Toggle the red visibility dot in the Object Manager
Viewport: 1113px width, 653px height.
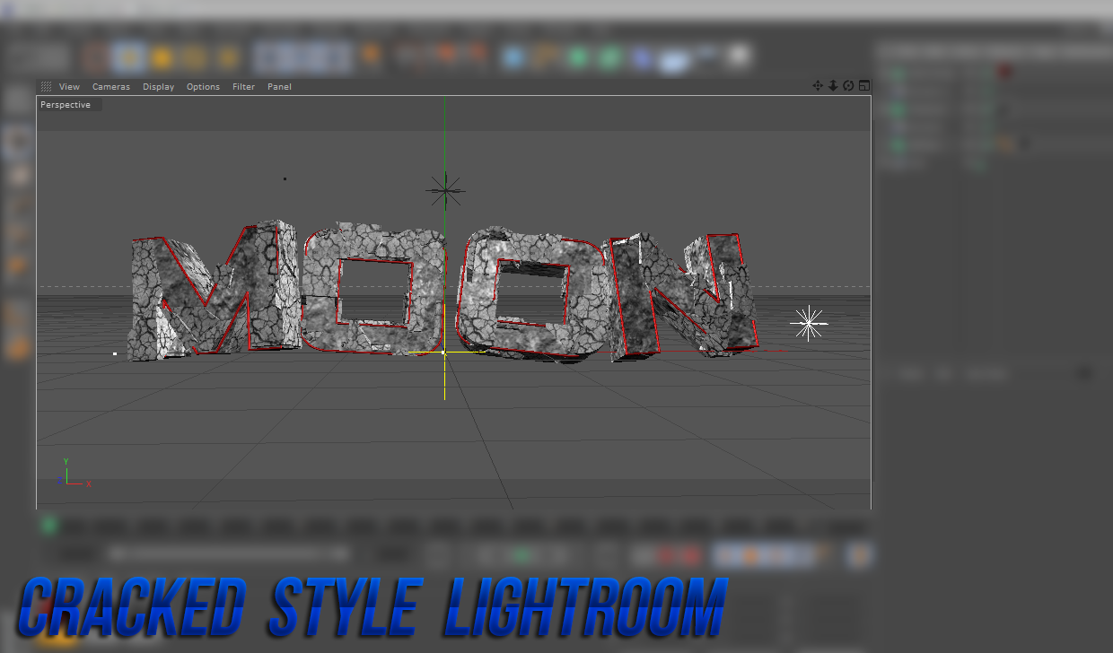(1004, 71)
